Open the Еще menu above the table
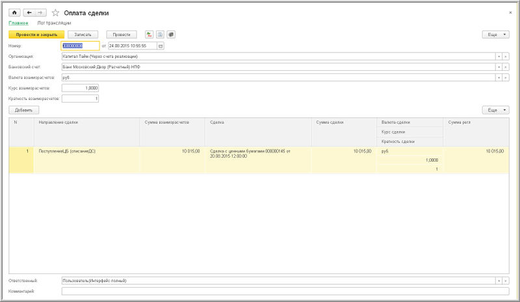Viewport: 520px width, 302px height. click(495, 110)
